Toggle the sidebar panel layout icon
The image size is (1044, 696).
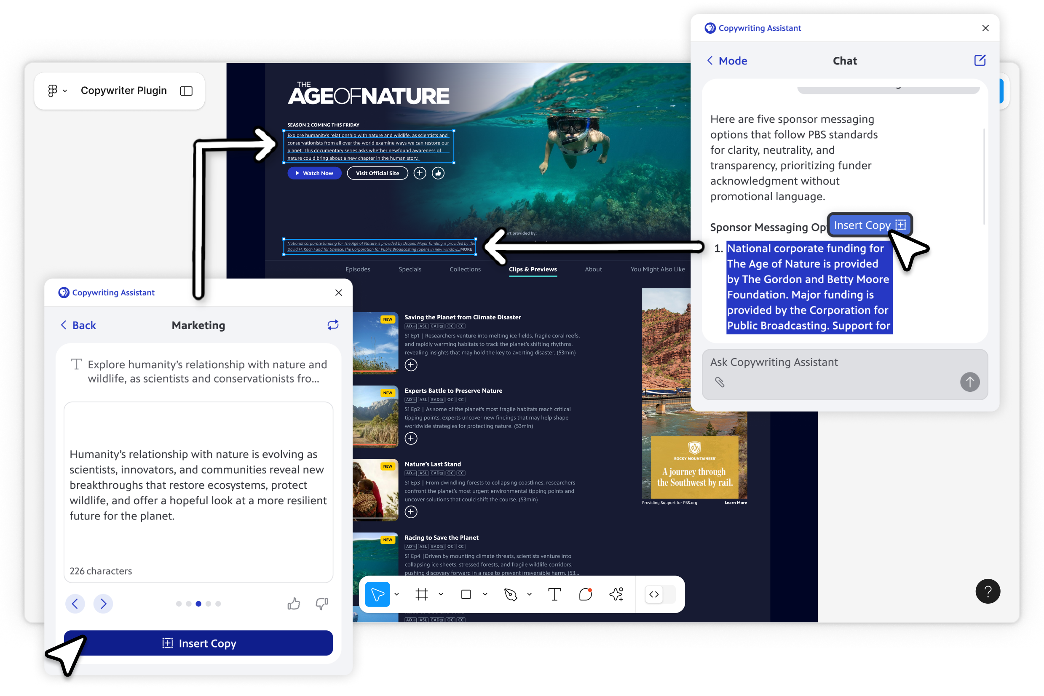[186, 91]
